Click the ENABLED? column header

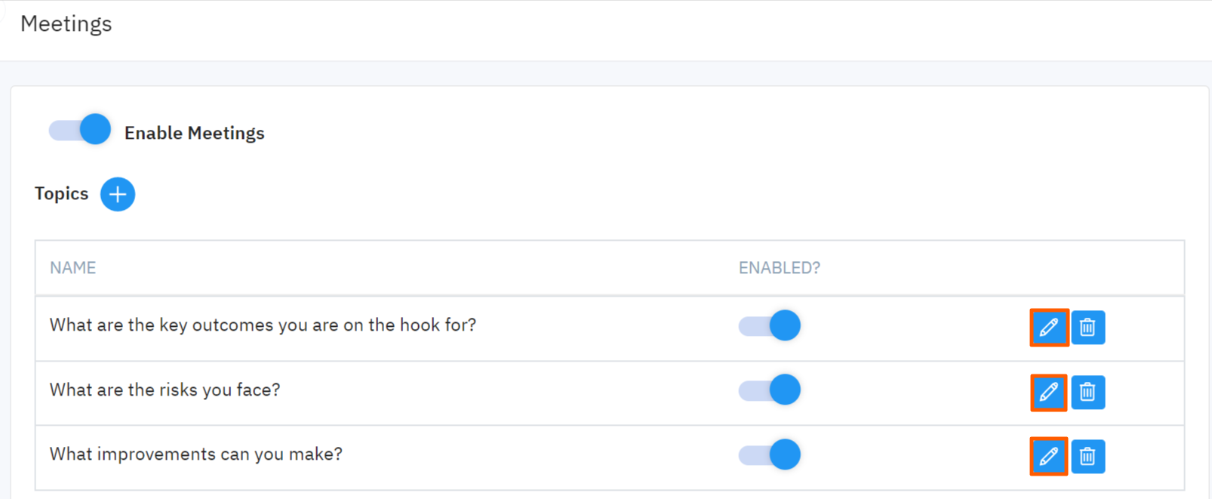tap(779, 268)
